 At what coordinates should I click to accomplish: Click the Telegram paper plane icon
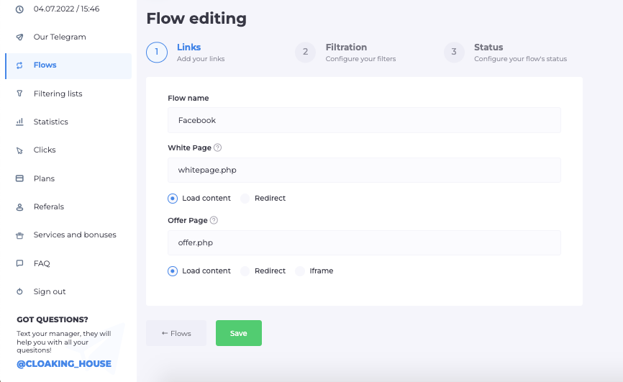point(19,37)
